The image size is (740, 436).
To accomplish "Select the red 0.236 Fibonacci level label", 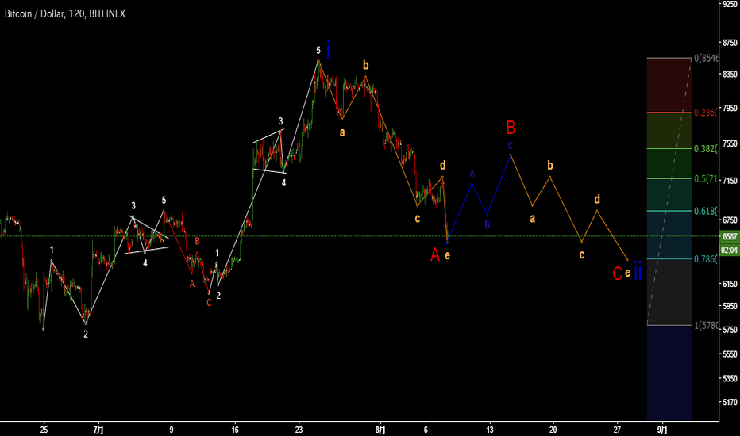I will click(x=706, y=113).
